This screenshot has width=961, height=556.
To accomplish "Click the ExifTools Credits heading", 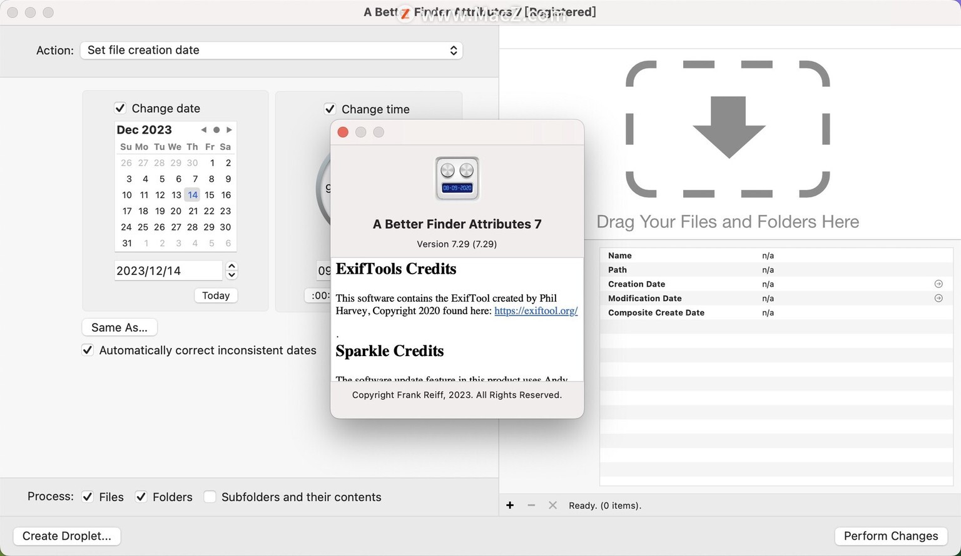I will (x=396, y=269).
